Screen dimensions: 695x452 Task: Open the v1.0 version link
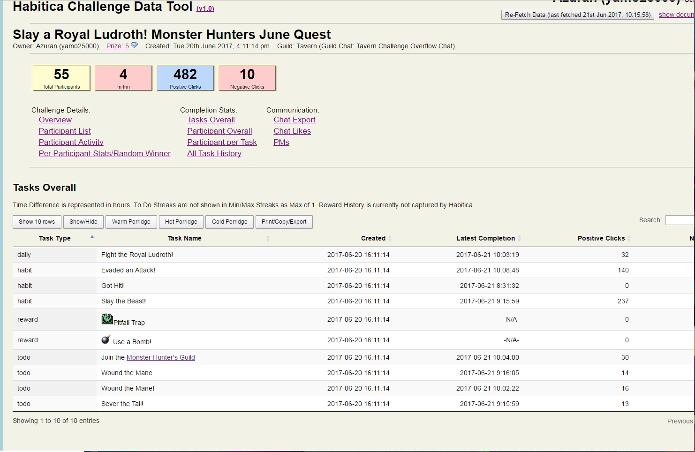coord(205,8)
